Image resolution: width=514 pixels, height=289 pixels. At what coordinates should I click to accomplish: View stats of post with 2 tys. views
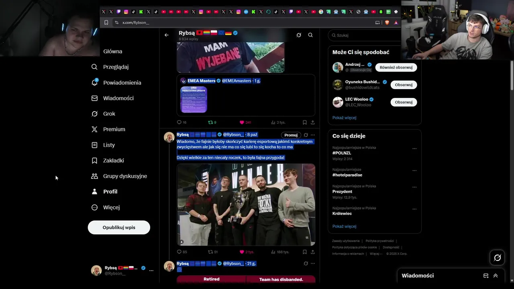[x=278, y=122]
